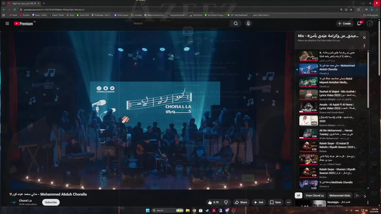Click the Create button
Image resolution: width=381 pixels, height=214 pixels.
(x=344, y=23)
